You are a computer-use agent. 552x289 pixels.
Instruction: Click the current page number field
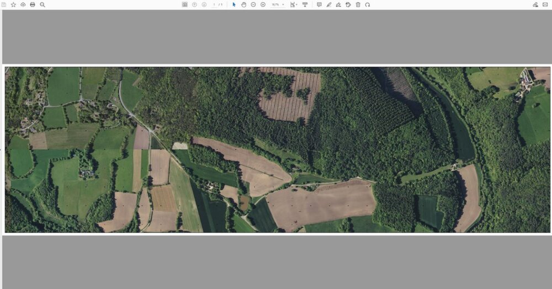pyautogui.click(x=214, y=4)
